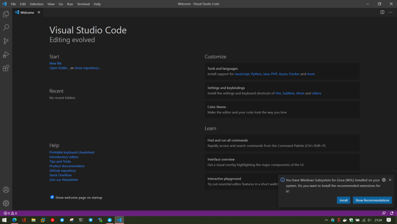
Task: Open the Terminal menu
Action: tap(83, 4)
